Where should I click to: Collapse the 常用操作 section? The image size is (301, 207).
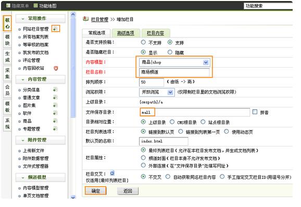(x=23, y=19)
